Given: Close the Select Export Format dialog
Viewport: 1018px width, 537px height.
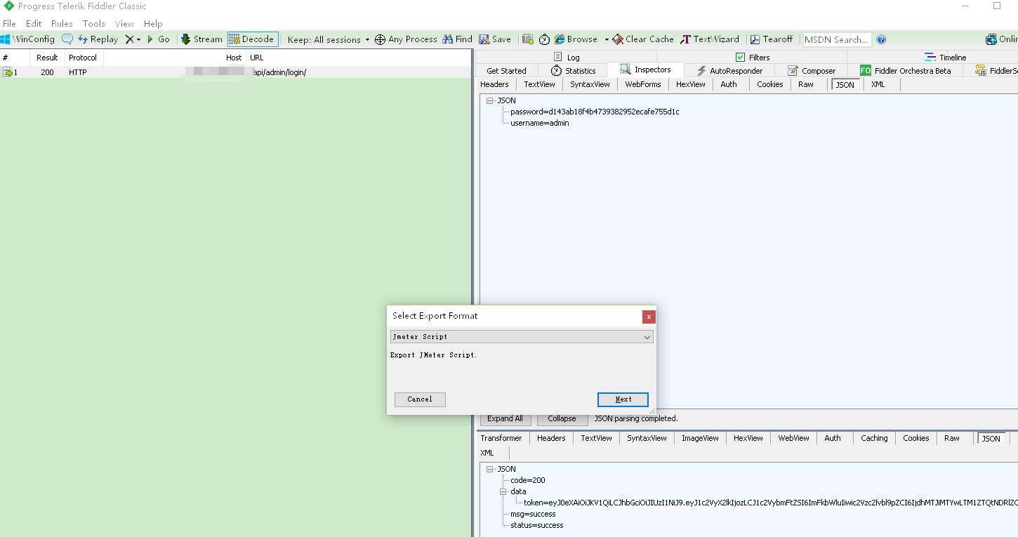Looking at the screenshot, I should (x=649, y=317).
